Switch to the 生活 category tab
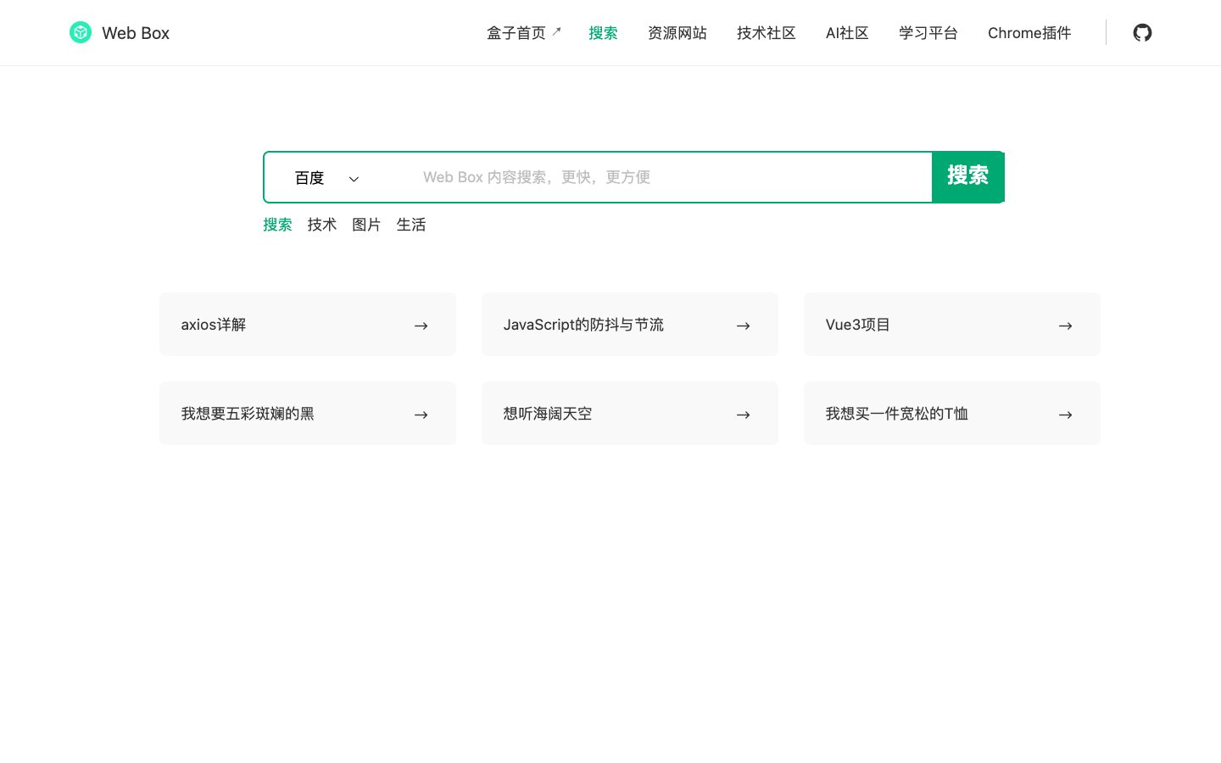The height and width of the screenshot is (763, 1221). point(411,225)
